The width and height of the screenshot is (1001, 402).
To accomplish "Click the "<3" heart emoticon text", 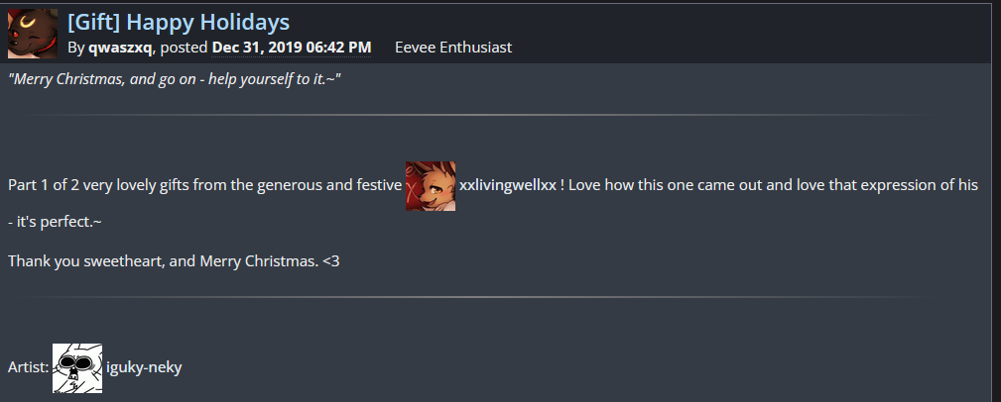I will click(331, 260).
